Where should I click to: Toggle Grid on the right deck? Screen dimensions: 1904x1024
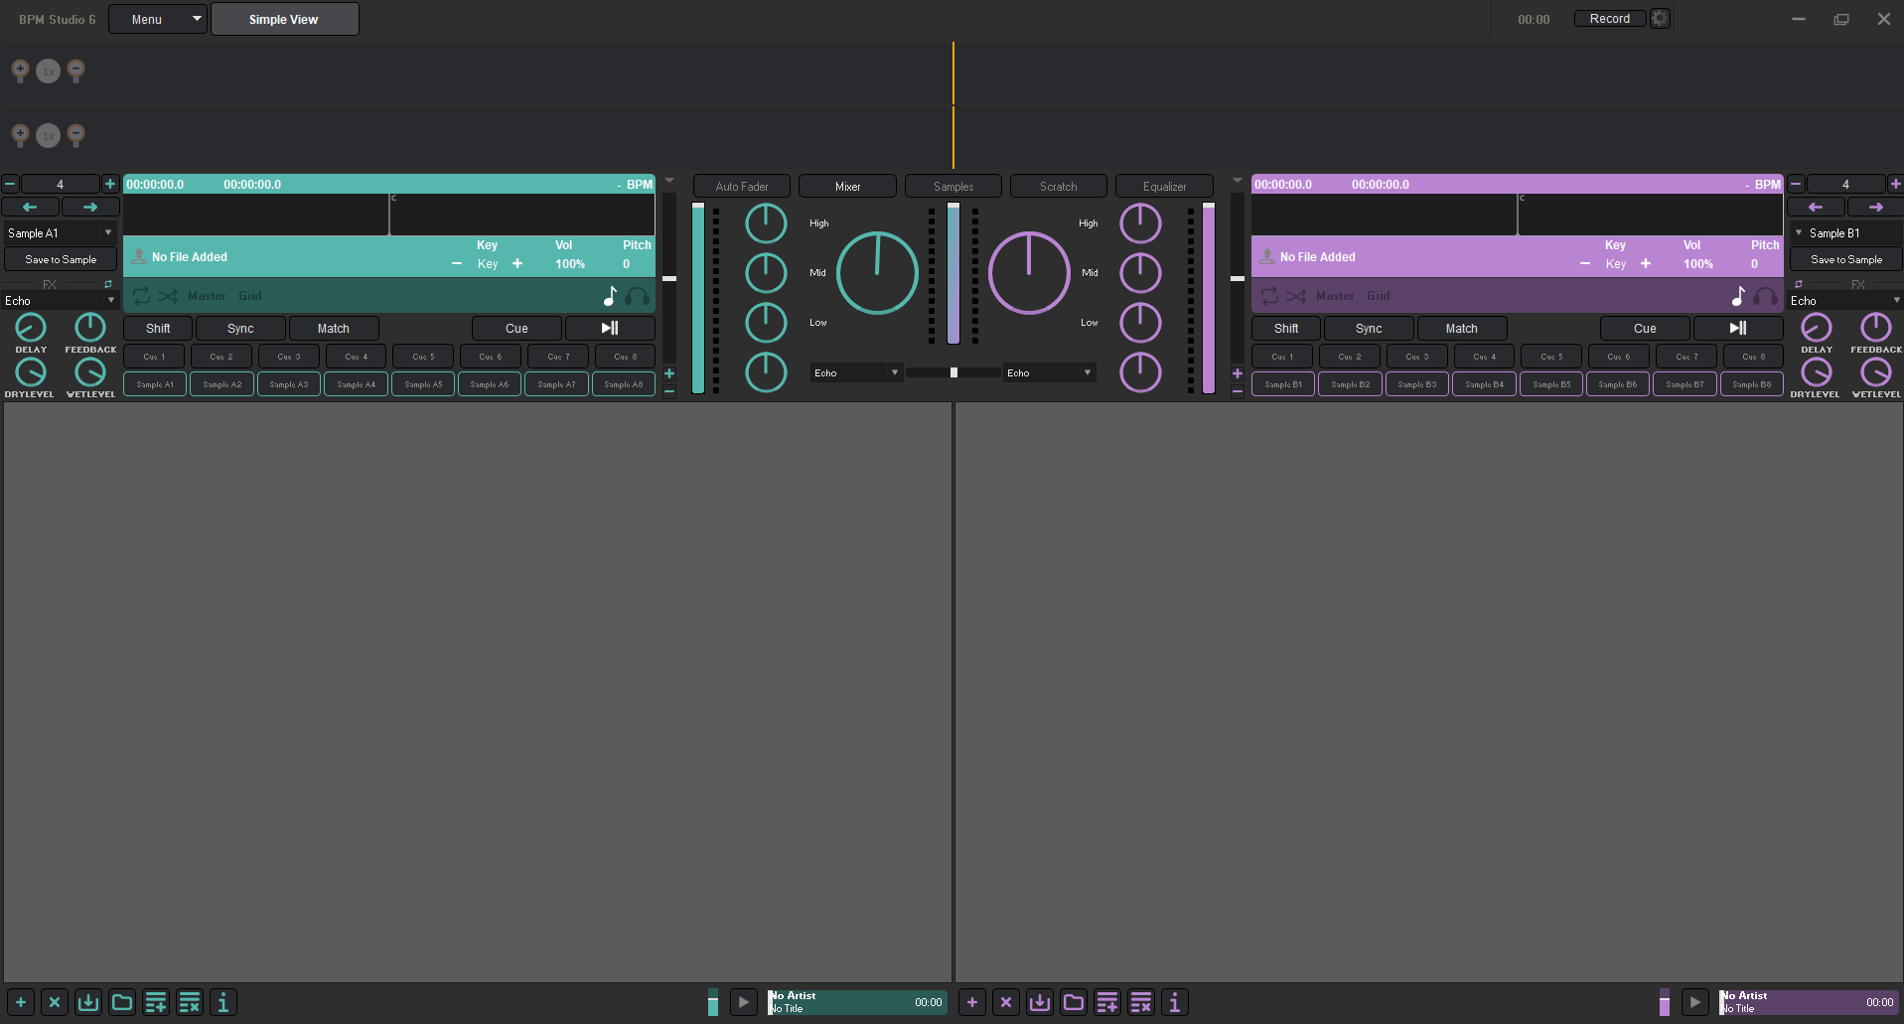1379,295
